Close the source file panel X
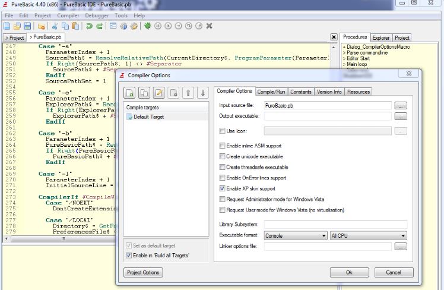Screen dimensions: 444x290 (x=334, y=37)
